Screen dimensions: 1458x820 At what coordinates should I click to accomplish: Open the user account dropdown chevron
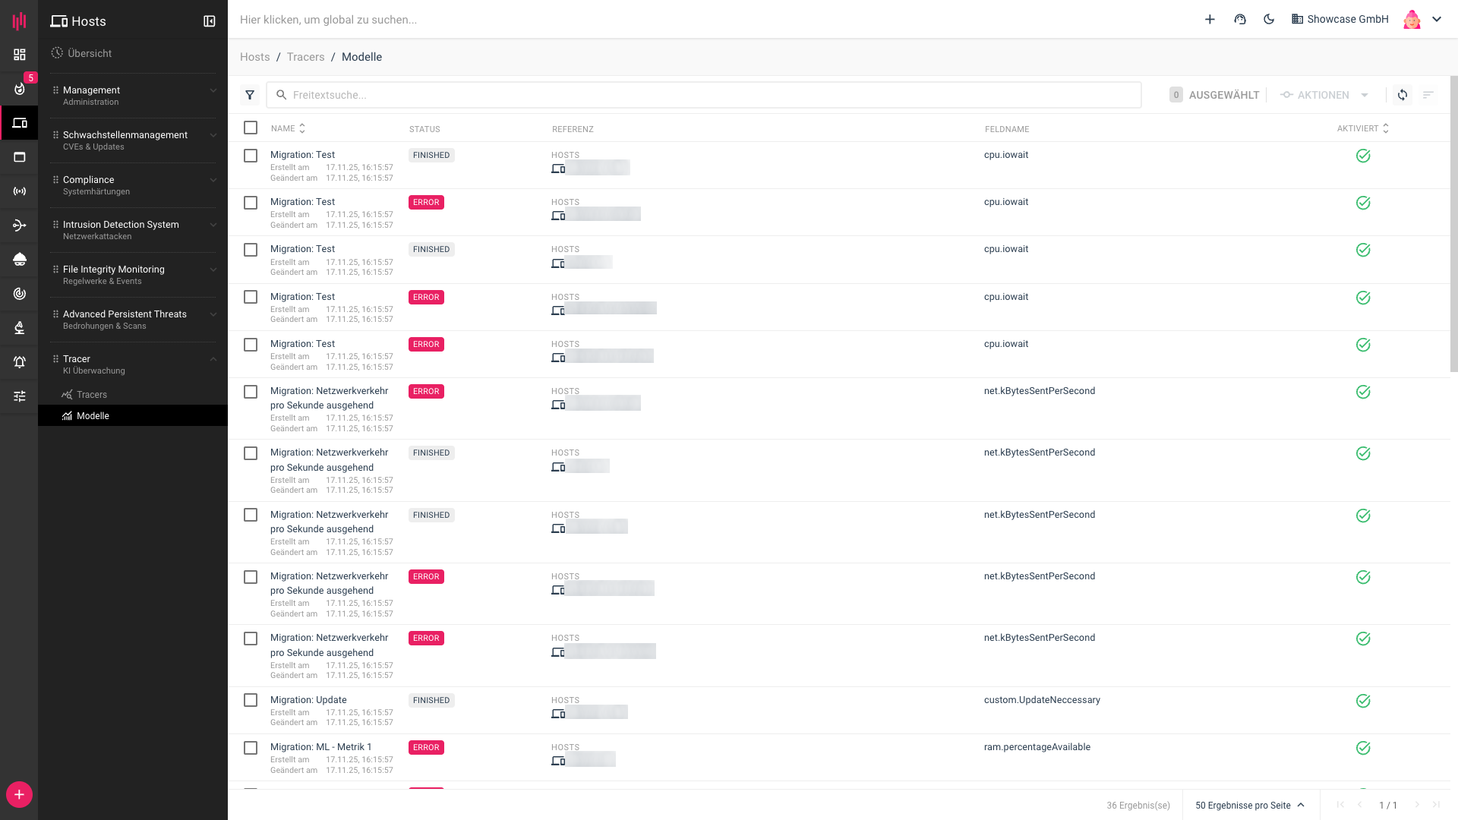coord(1437,20)
